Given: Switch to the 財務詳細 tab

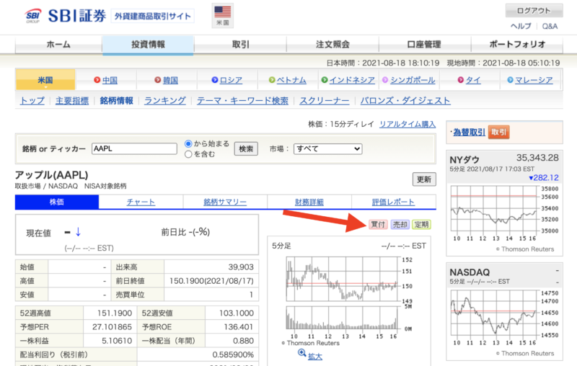Looking at the screenshot, I should click(x=309, y=202).
